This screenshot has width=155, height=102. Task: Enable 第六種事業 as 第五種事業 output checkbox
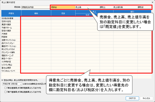point(5,92)
